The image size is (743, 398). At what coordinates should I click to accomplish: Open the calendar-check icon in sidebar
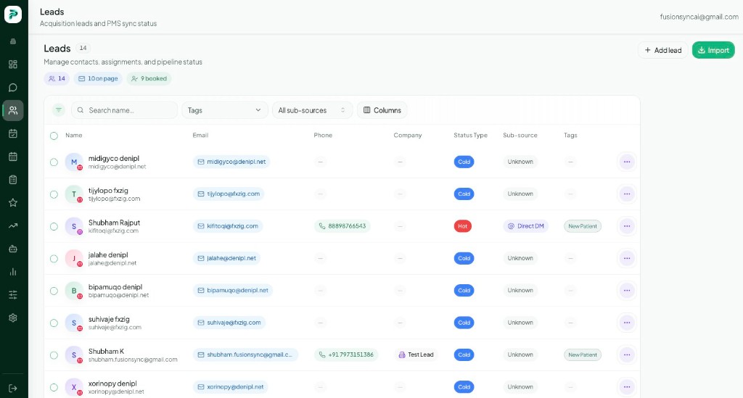click(x=13, y=133)
